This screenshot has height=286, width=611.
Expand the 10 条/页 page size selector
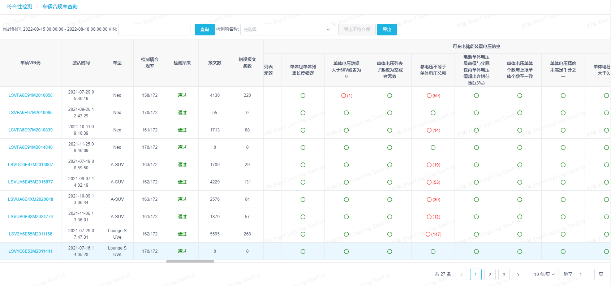(x=545, y=274)
